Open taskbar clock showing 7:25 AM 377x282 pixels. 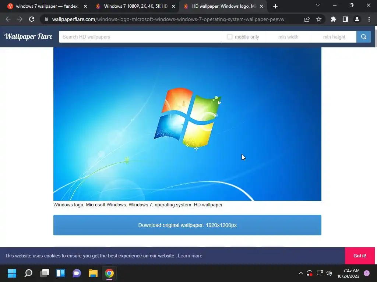point(348,273)
